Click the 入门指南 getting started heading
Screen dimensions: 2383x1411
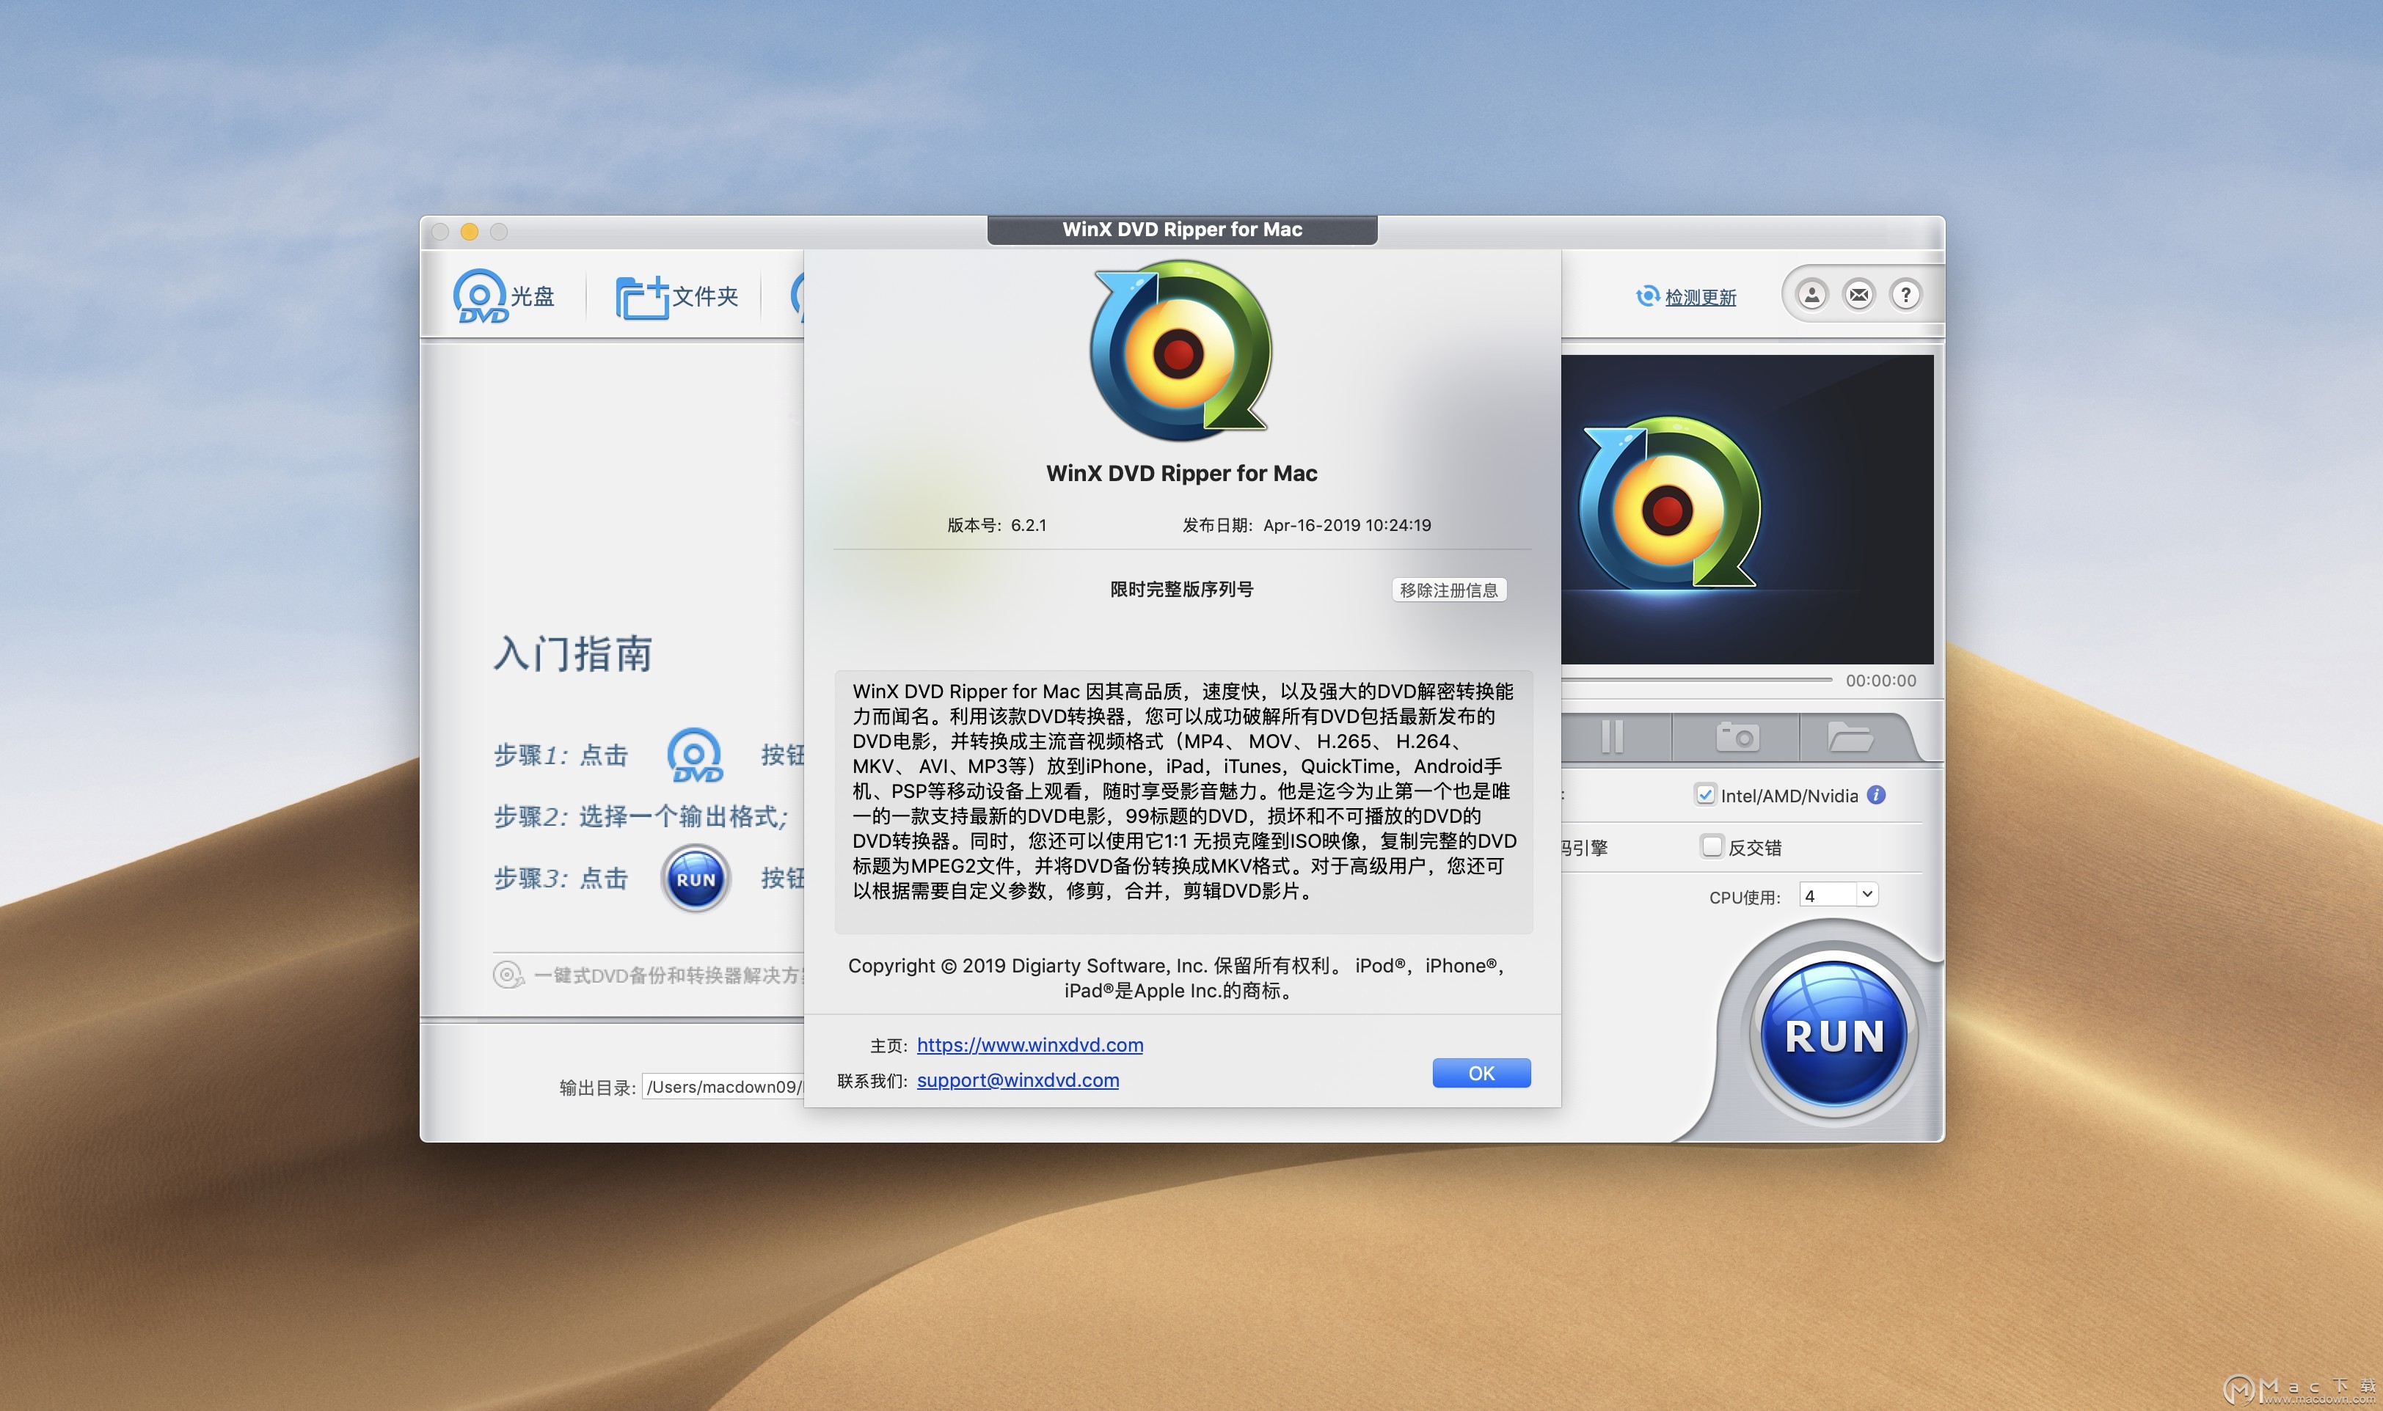pyautogui.click(x=572, y=654)
